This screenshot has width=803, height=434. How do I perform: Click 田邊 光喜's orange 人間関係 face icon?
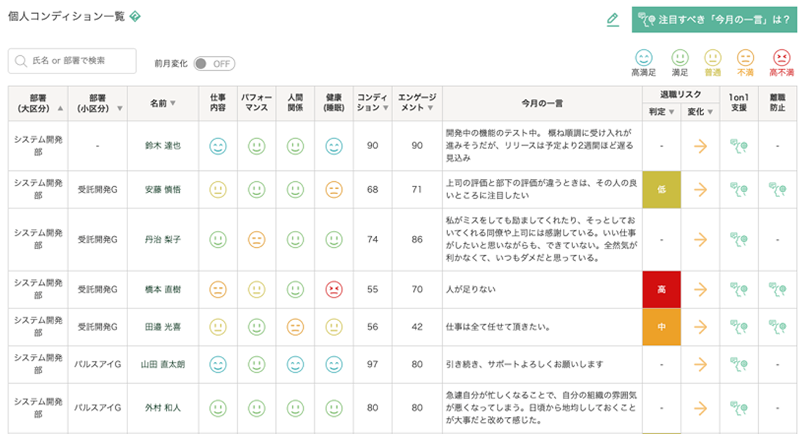295,327
